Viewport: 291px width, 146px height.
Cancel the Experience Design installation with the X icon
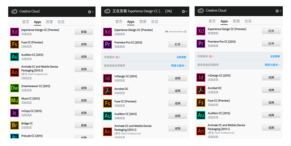point(185,32)
